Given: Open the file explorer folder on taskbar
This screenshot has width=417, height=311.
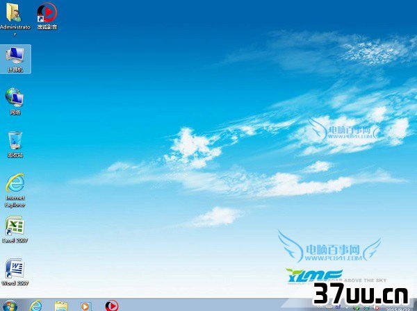Looking at the screenshot, I should (x=61, y=306).
